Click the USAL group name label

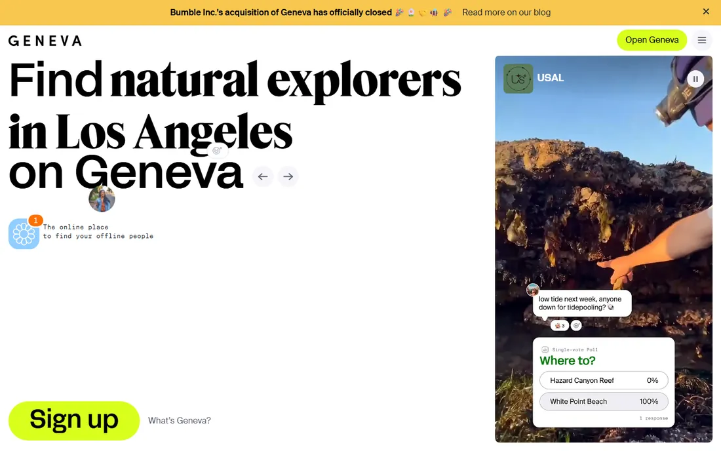point(551,78)
